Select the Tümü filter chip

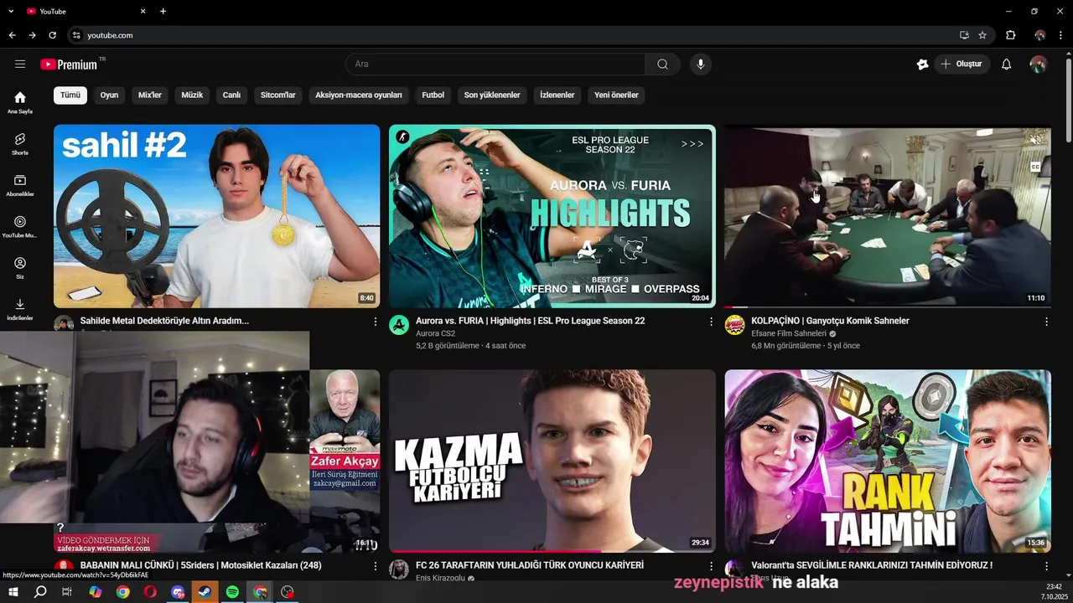70,95
